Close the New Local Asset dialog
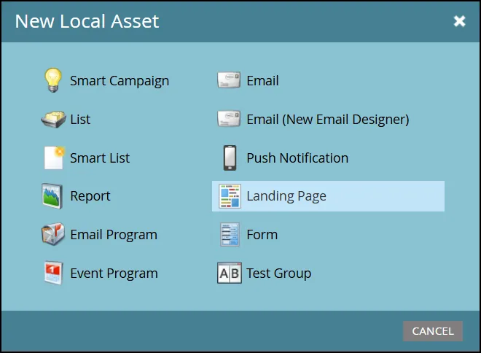The image size is (481, 353). [x=459, y=21]
